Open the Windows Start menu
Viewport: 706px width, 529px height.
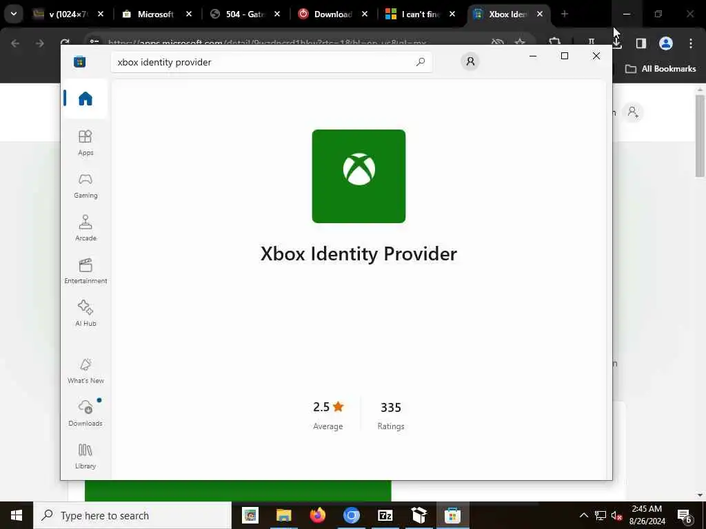[x=17, y=515]
